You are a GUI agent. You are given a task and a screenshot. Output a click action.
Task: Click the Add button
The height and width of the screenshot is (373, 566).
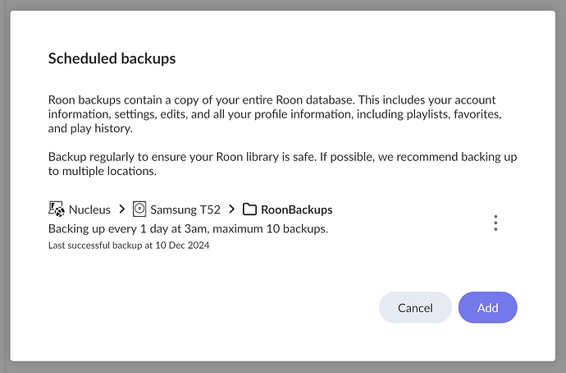pos(488,307)
